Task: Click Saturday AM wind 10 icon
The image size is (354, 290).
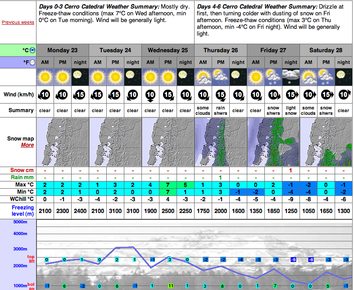Action: pos(309,95)
